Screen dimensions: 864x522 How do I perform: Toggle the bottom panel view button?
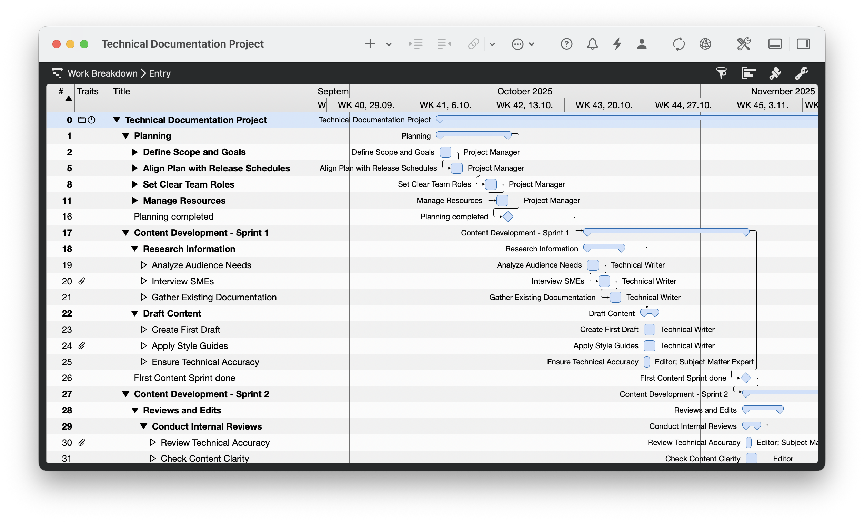coord(775,44)
